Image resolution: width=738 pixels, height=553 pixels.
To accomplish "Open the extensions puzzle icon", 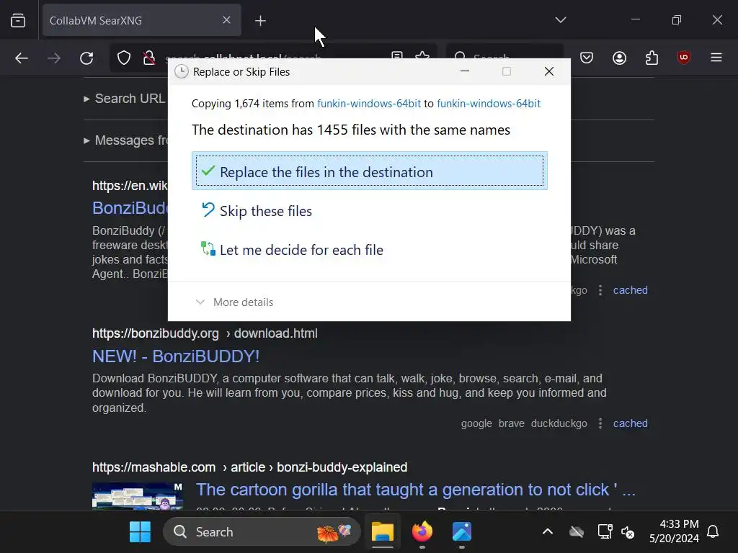I will (652, 58).
